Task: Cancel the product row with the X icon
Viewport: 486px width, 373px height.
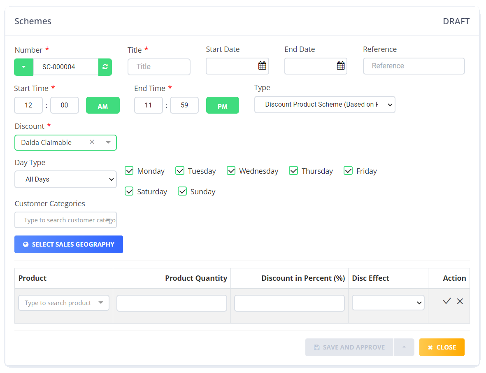Action: click(460, 301)
